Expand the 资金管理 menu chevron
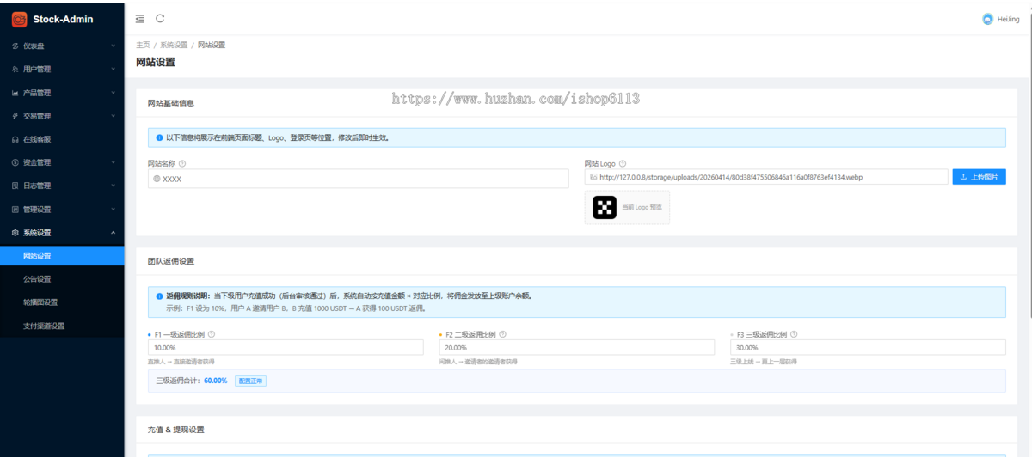 click(x=114, y=162)
